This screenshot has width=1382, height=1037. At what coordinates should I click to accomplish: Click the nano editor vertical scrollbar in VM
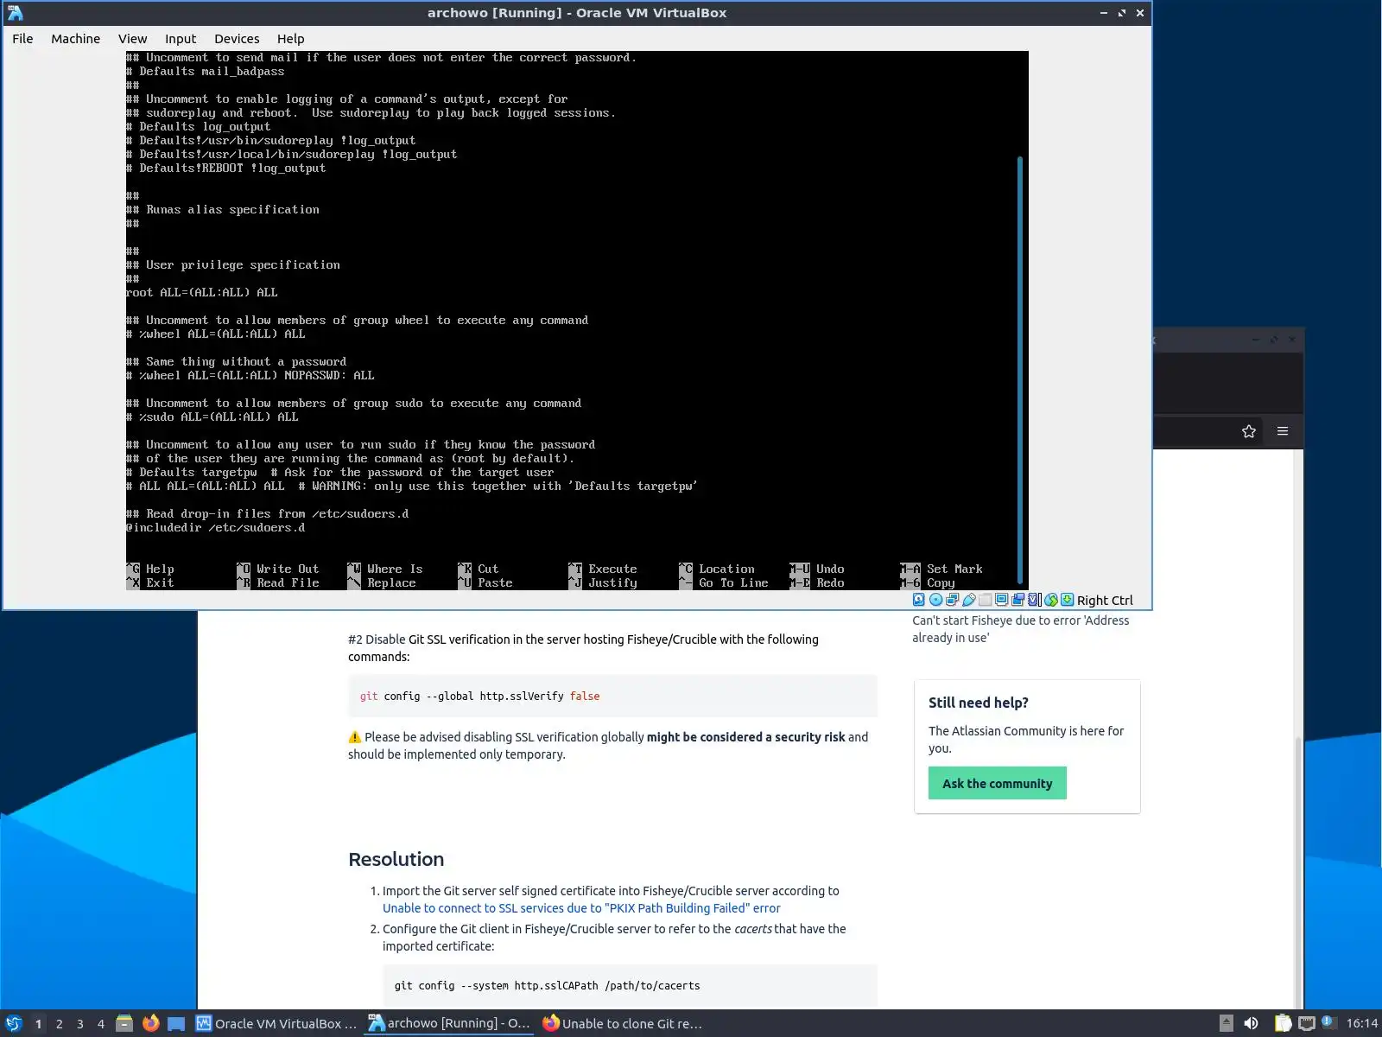point(1020,370)
